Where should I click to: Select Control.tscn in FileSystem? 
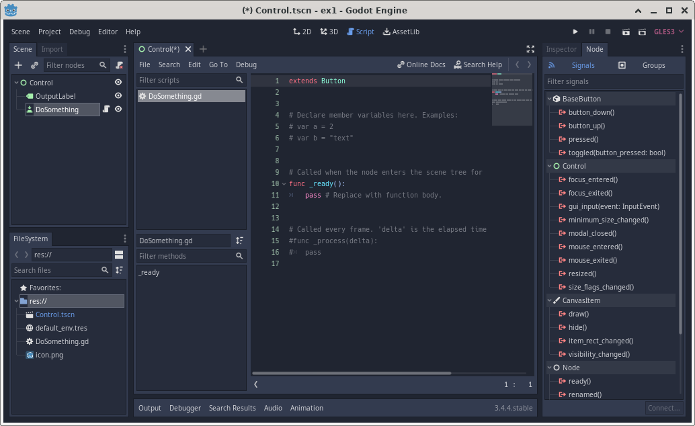coord(55,314)
